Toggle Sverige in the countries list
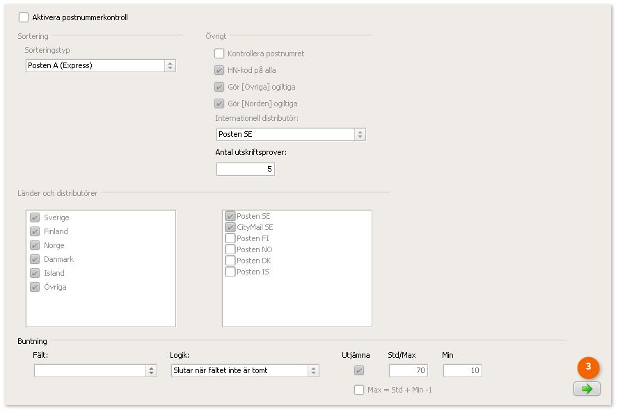This screenshot has height=412, width=618. pos(35,217)
